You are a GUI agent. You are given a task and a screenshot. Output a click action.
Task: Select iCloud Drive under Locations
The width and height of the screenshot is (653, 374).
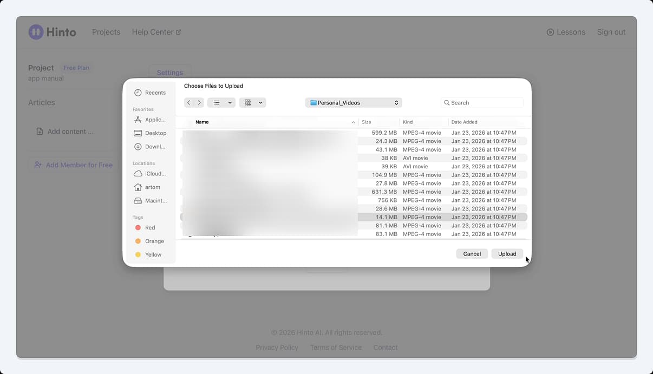(x=150, y=174)
